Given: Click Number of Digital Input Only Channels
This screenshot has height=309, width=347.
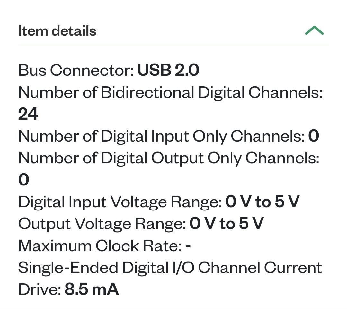Looking at the screenshot, I should tap(162, 136).
